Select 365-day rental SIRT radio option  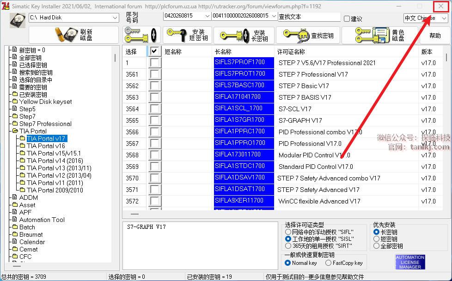287,246
